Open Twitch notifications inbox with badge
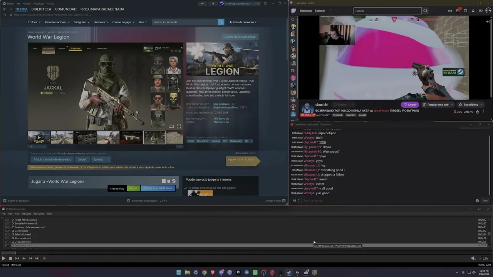This screenshot has height=277, width=493. [x=458, y=10]
